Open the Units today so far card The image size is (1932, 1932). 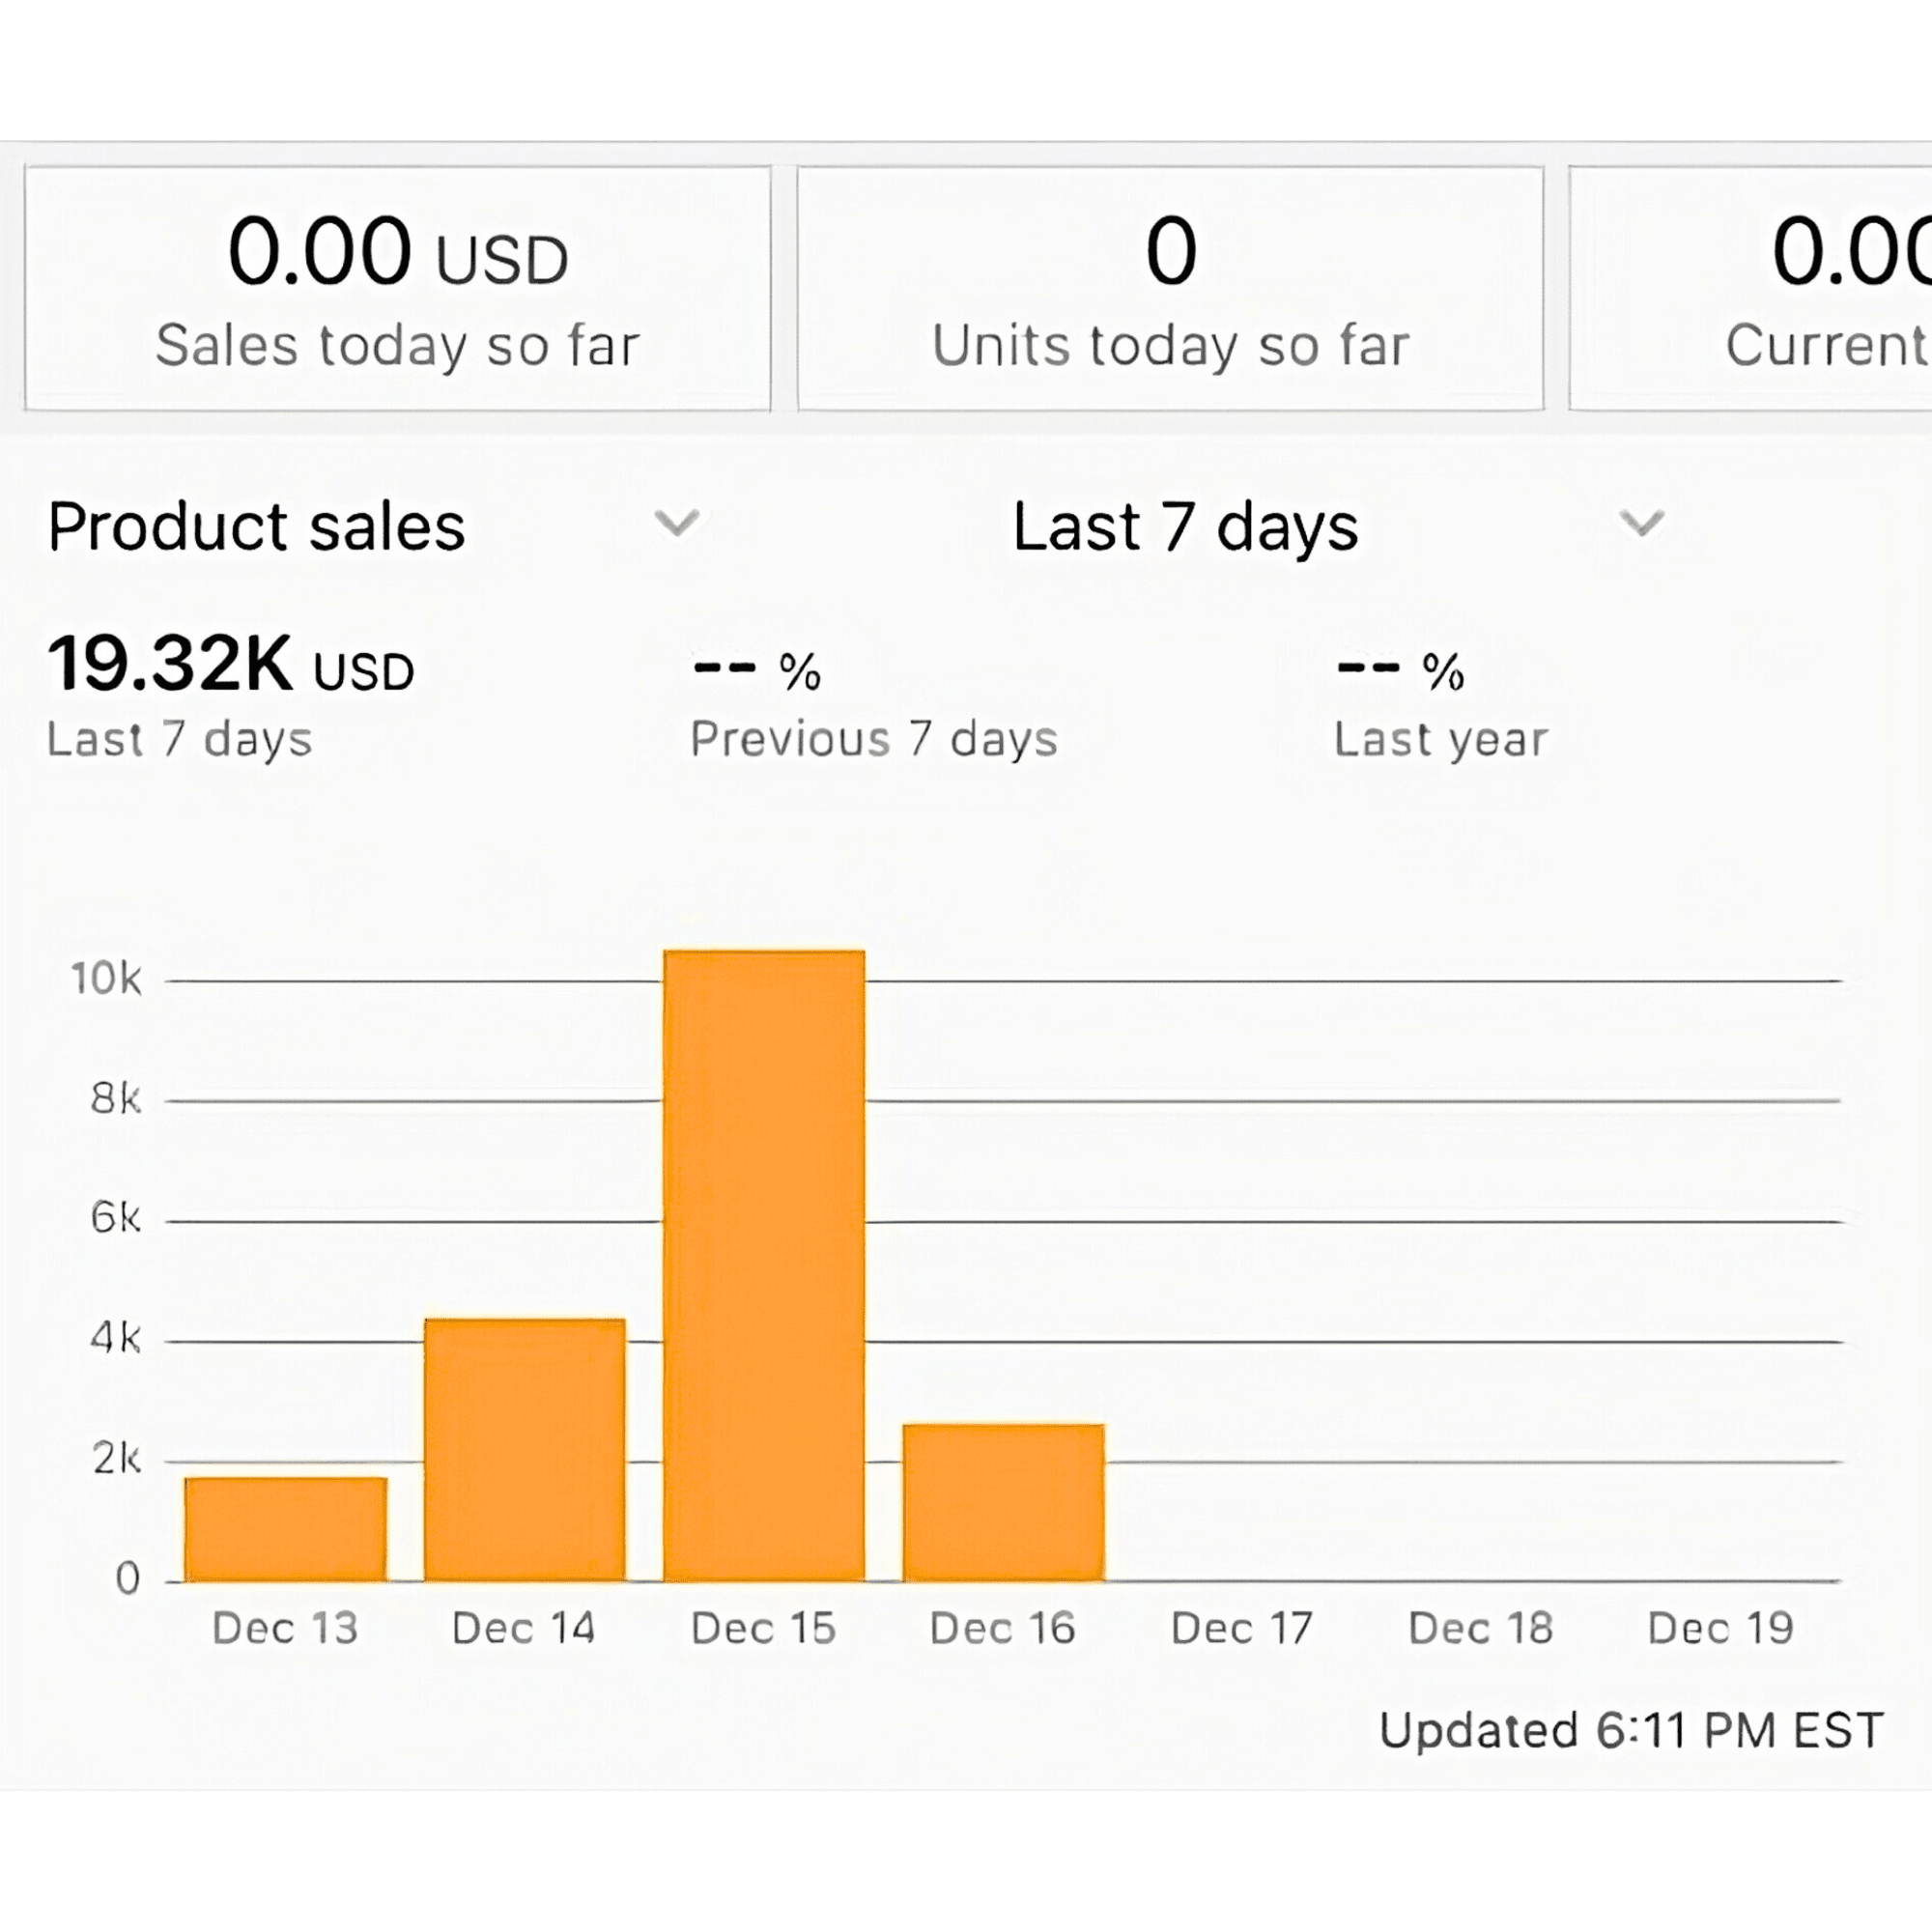[1170, 289]
